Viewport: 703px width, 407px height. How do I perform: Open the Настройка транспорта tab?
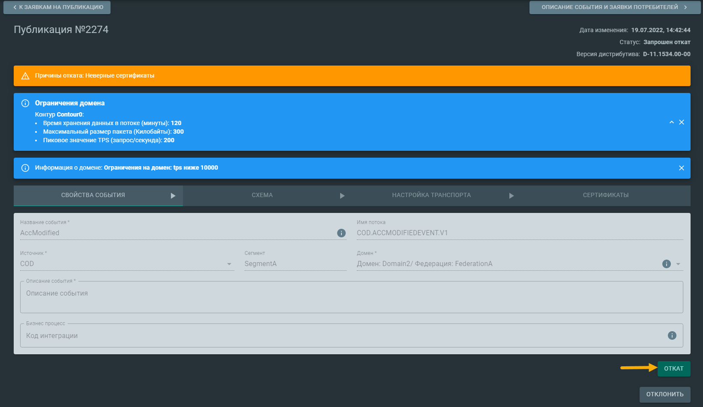(x=431, y=195)
